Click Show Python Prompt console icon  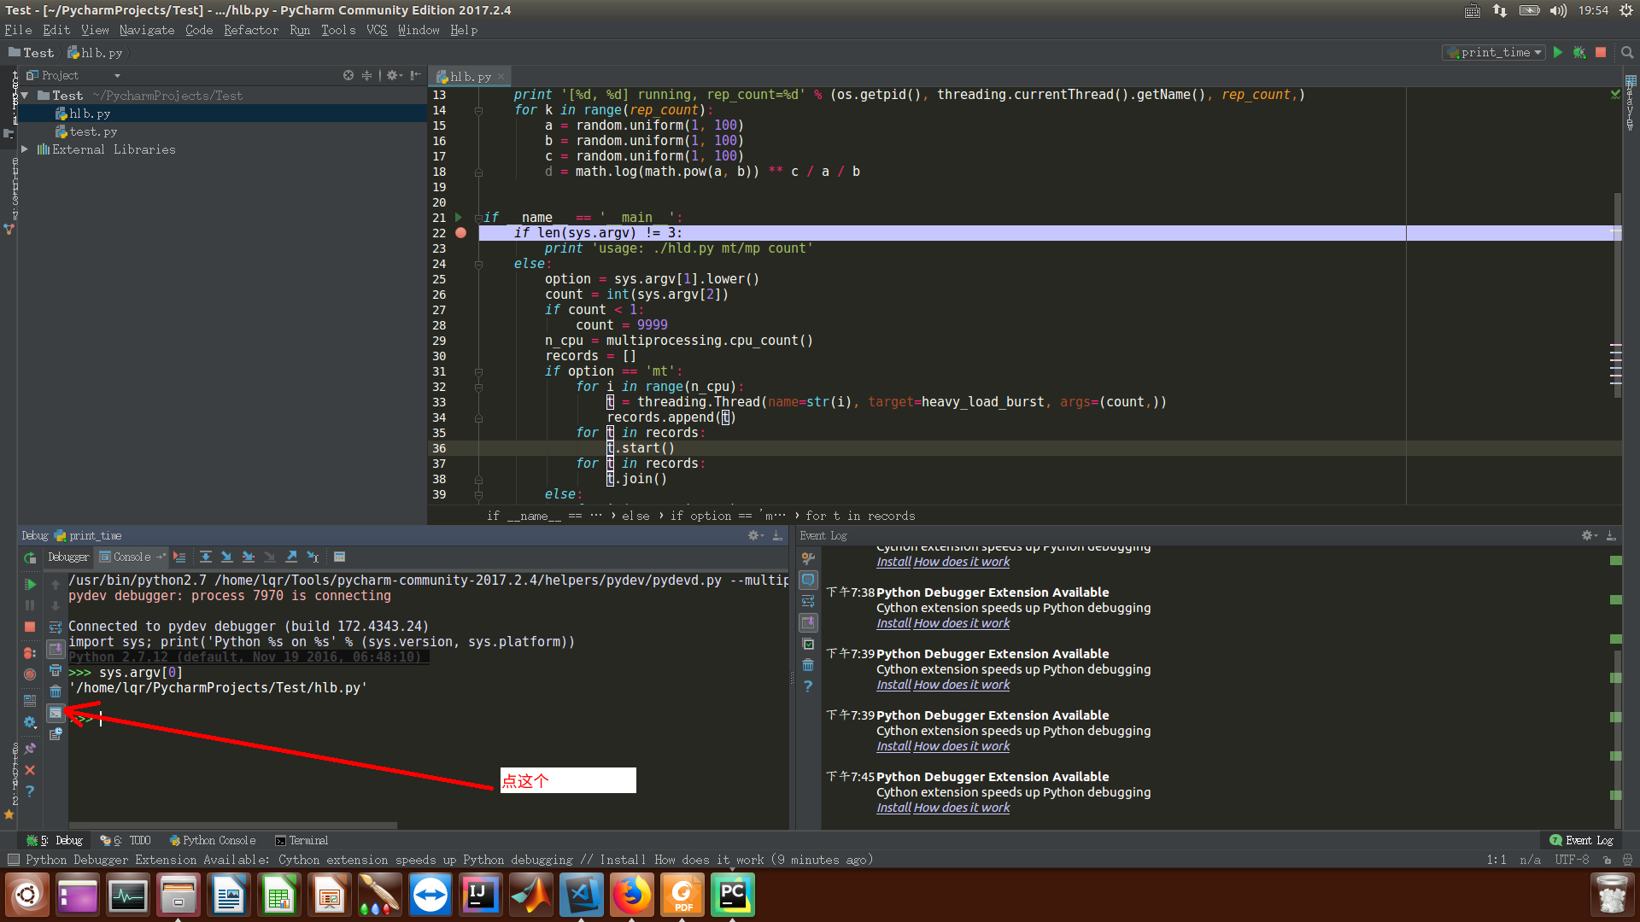pos(56,713)
